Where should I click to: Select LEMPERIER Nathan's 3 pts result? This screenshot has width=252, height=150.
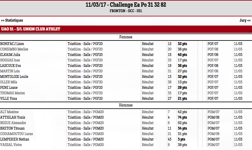tap(181, 139)
